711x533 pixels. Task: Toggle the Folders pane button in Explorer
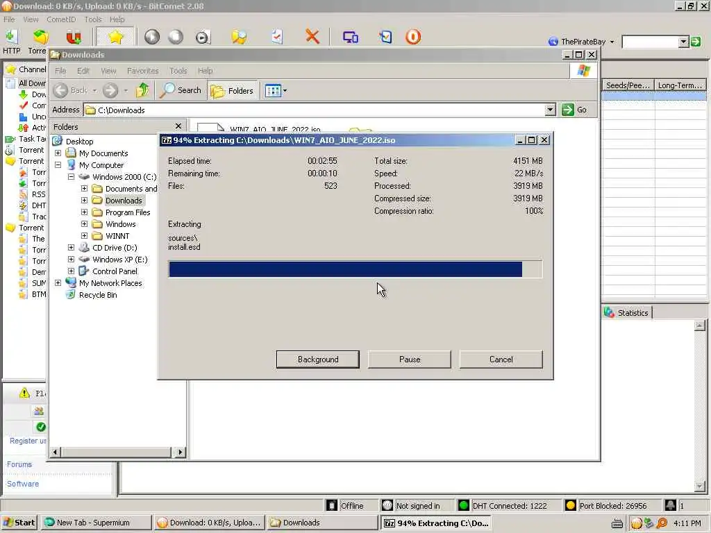[x=233, y=91]
